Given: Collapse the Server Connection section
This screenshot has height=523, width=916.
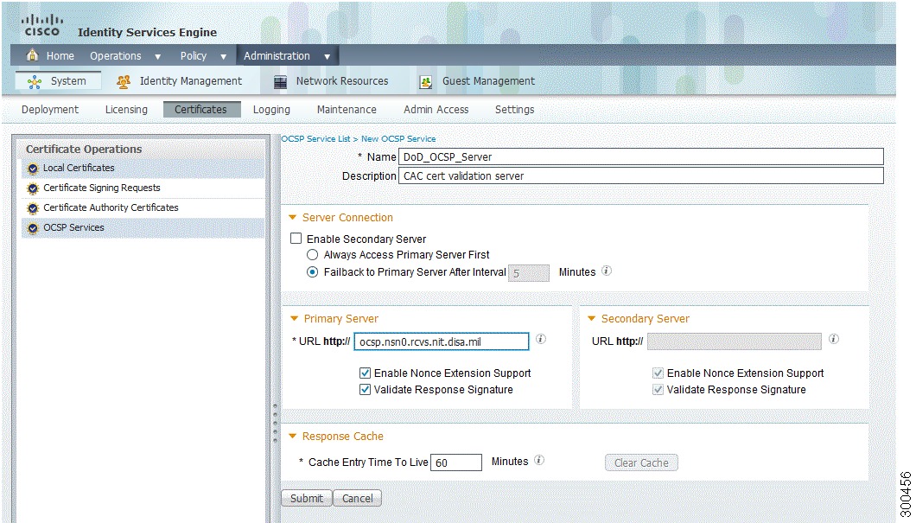Looking at the screenshot, I should pyautogui.click(x=293, y=217).
